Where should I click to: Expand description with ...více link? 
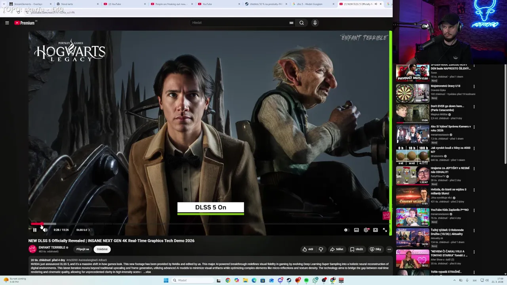(x=147, y=272)
